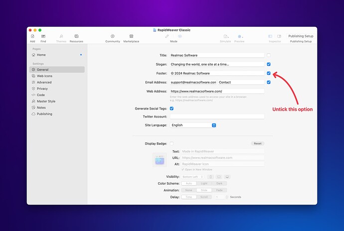Open Web Icons settings
Image resolution: width=344 pixels, height=231 pixels.
(57, 76)
